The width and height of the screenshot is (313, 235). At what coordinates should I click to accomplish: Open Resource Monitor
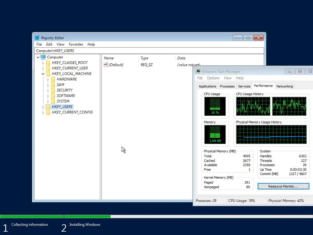283,186
